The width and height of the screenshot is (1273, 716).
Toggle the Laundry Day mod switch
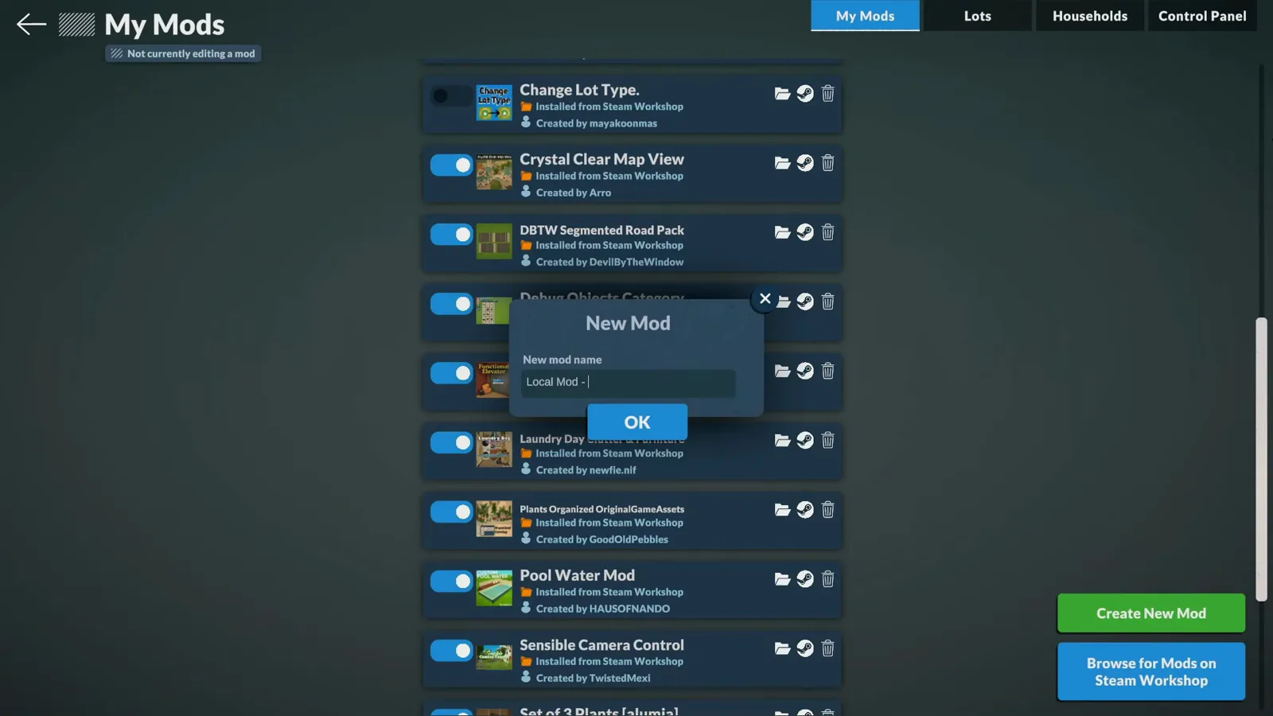tap(451, 442)
